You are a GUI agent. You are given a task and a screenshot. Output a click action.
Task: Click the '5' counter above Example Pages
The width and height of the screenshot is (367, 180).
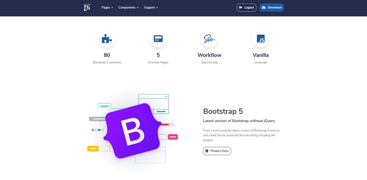tap(158, 55)
